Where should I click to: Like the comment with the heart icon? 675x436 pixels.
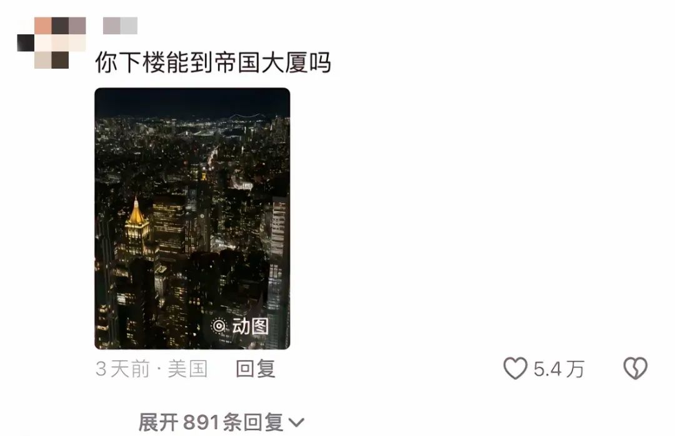coord(515,369)
